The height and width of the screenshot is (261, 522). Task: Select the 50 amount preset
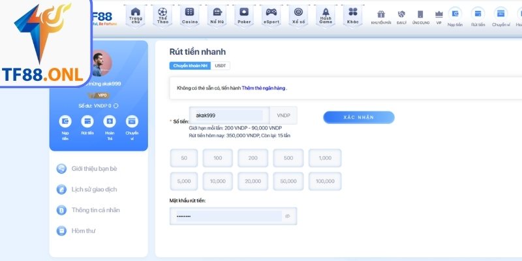184,158
